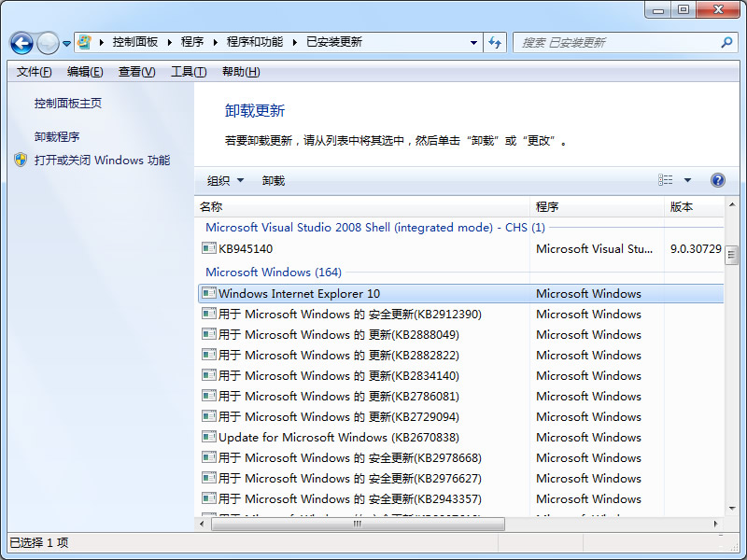Click the 搜索 已安装更新 search field
The height and width of the screenshot is (560, 747).
point(617,42)
